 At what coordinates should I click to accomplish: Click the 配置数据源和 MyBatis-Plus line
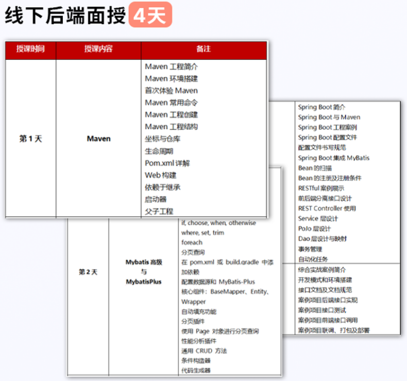(x=218, y=282)
